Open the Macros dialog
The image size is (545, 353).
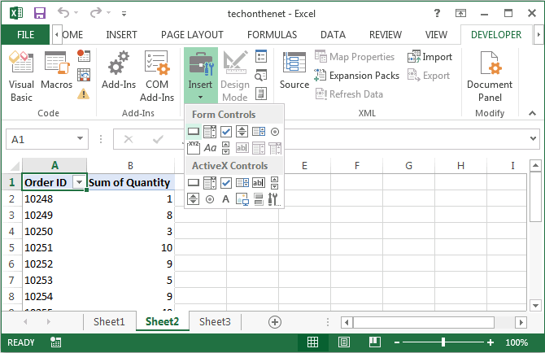[x=56, y=70]
